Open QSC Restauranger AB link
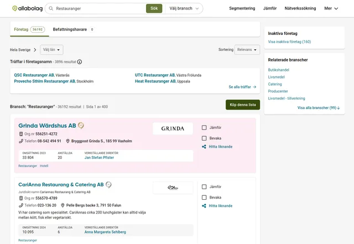This screenshot has width=354, height=244. click(x=34, y=75)
